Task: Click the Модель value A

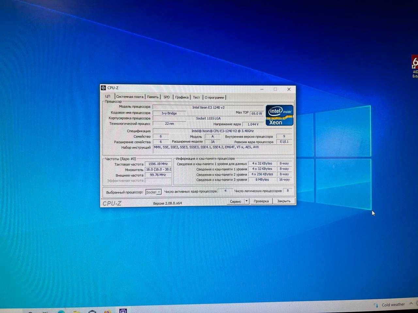Action: (x=213, y=136)
